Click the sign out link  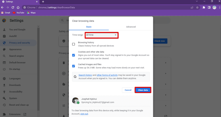(x=84, y=114)
